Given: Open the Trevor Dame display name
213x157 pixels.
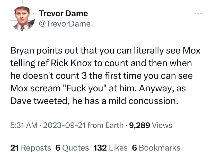Looking at the screenshot, I should coord(63,13).
